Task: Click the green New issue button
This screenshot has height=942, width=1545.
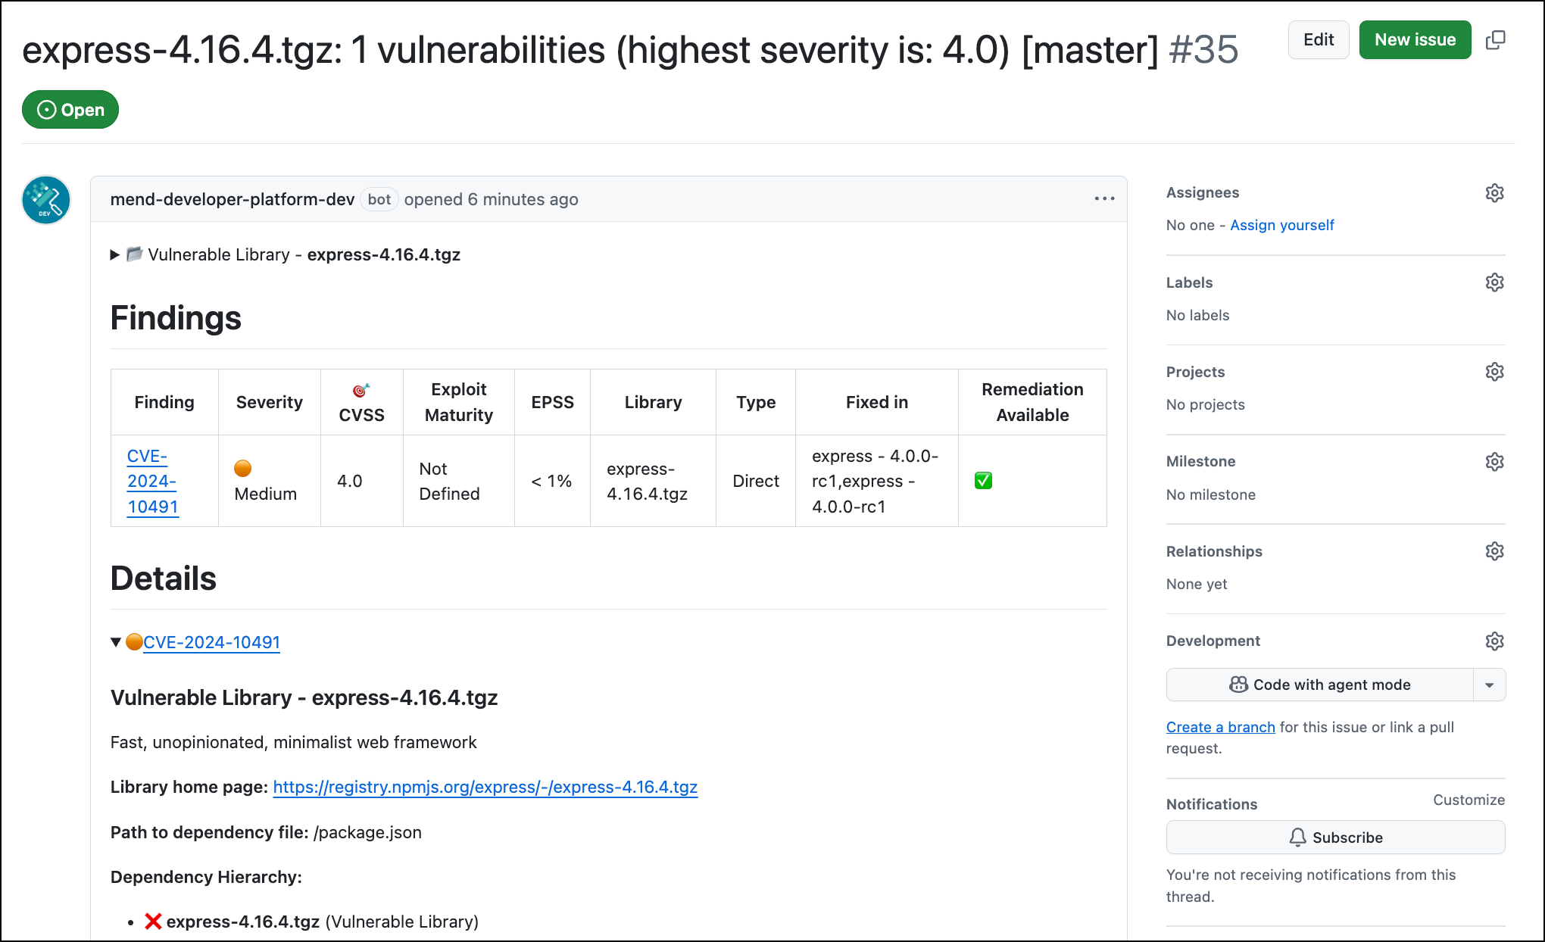Action: pos(1415,40)
